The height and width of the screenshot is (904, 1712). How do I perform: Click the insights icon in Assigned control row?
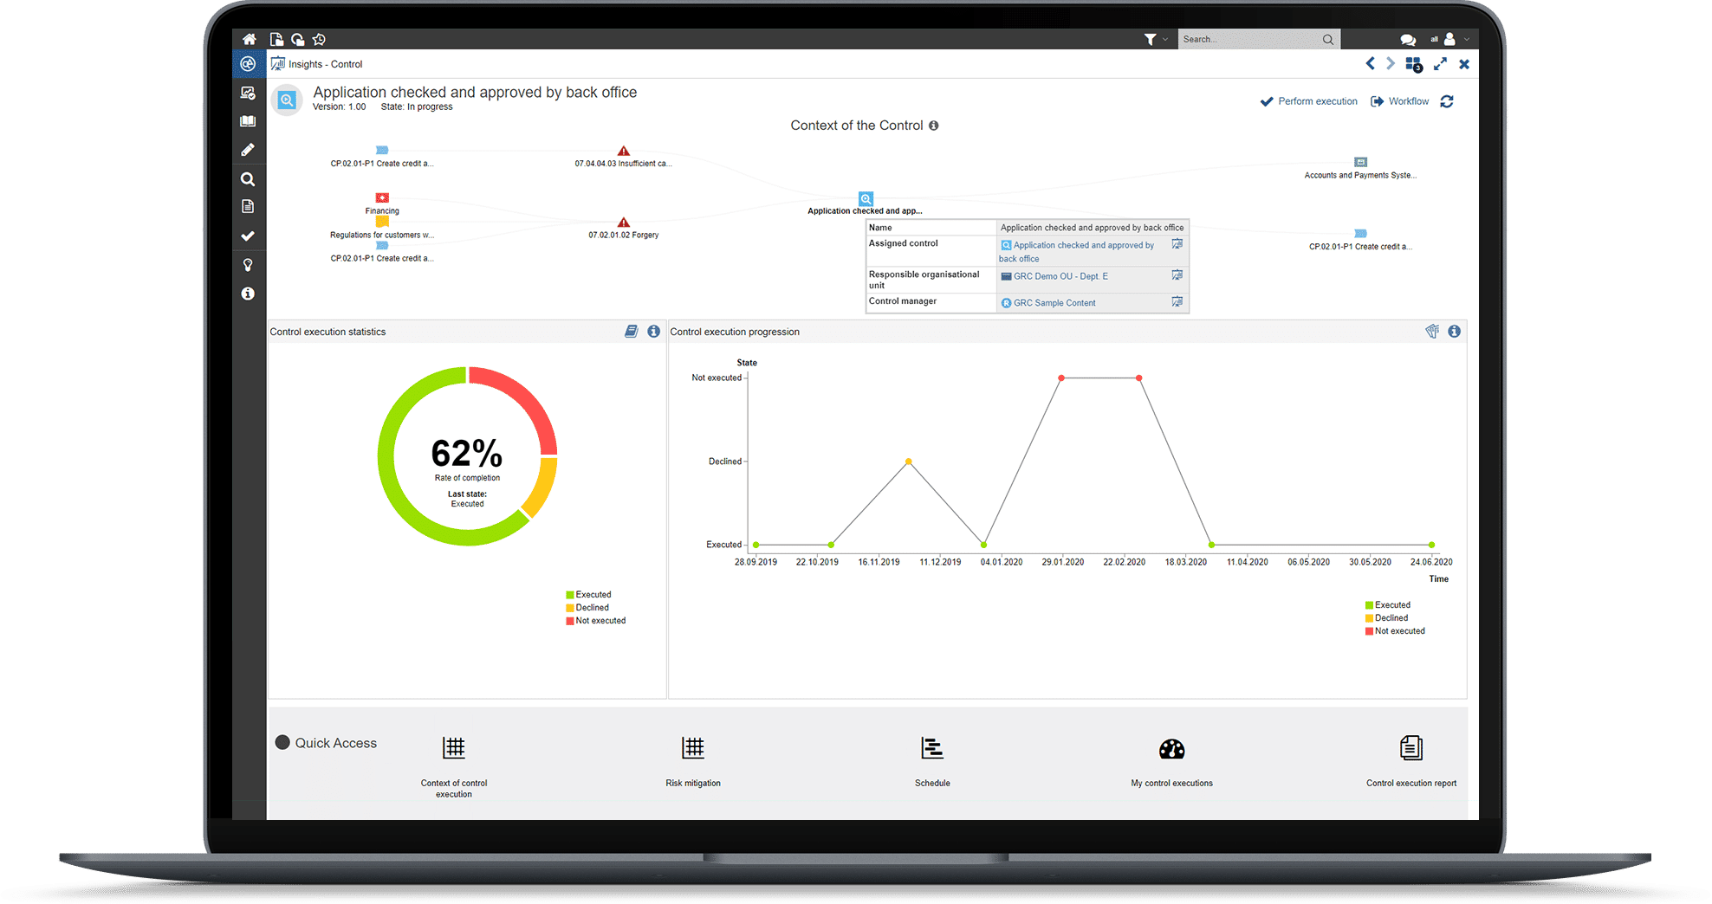[1177, 245]
